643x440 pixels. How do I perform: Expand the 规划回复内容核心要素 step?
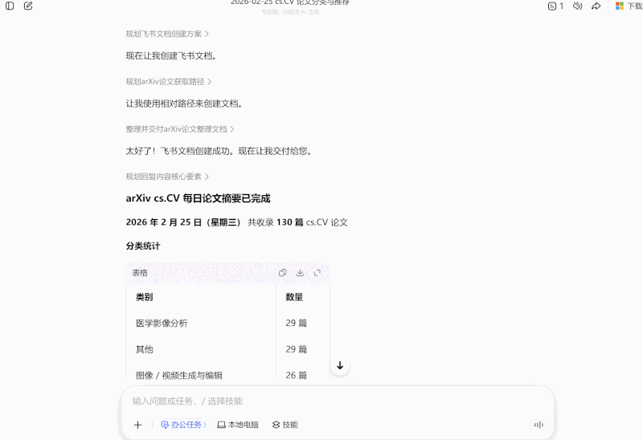[167, 177]
